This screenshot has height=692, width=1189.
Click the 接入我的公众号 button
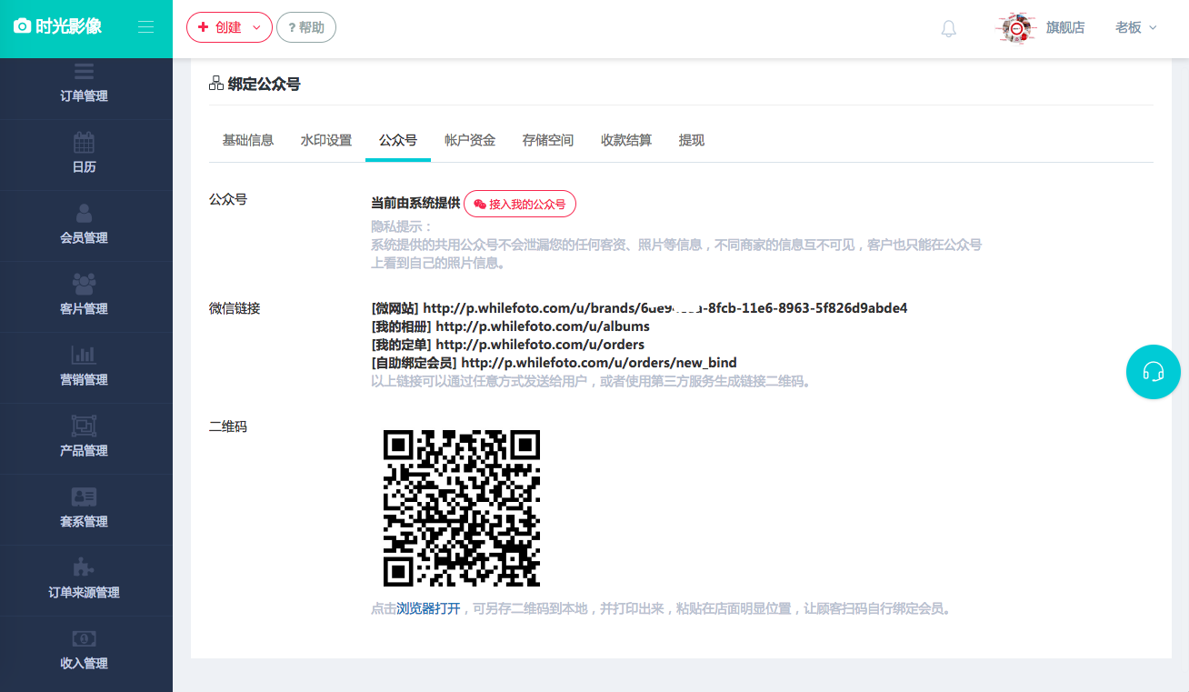[x=520, y=204]
